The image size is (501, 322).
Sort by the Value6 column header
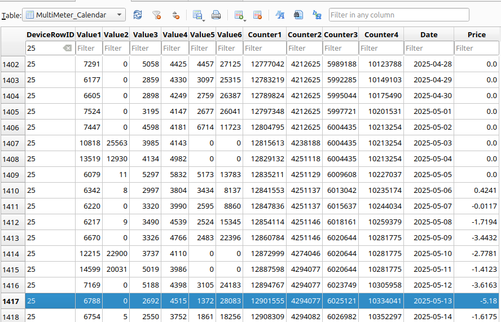click(230, 34)
